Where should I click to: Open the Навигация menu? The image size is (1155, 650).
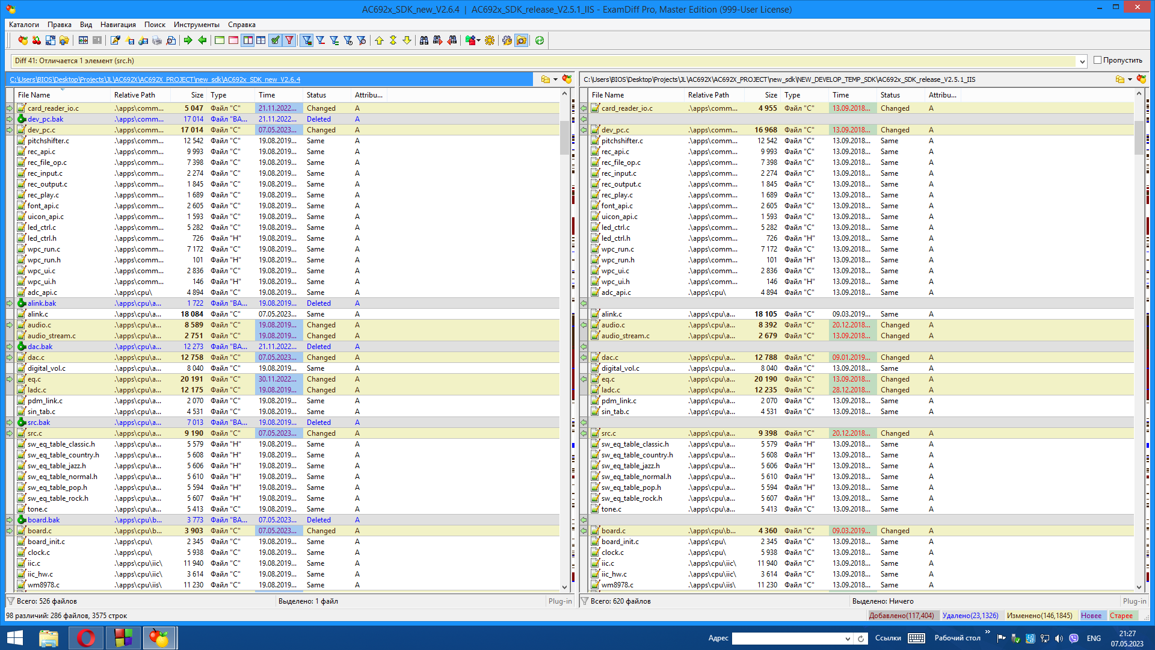click(118, 25)
